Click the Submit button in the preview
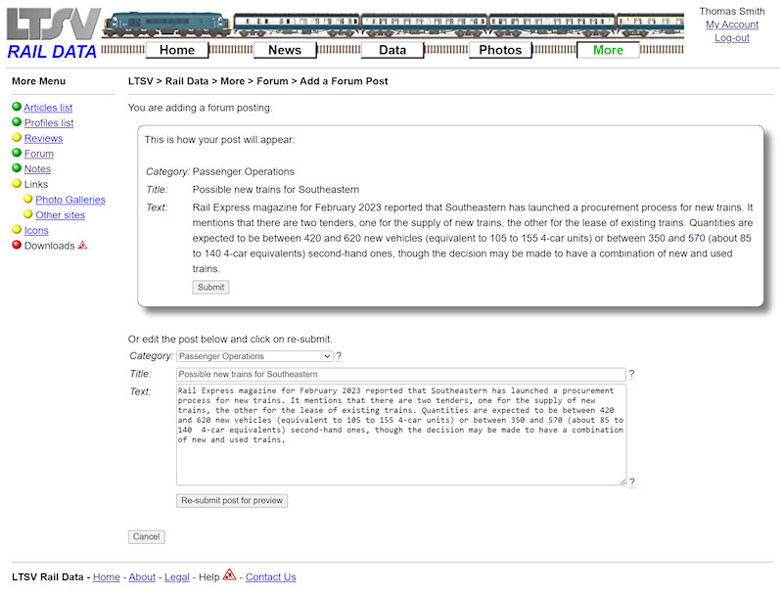The image size is (783, 594). 210,287
